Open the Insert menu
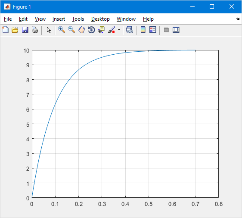 [59, 19]
